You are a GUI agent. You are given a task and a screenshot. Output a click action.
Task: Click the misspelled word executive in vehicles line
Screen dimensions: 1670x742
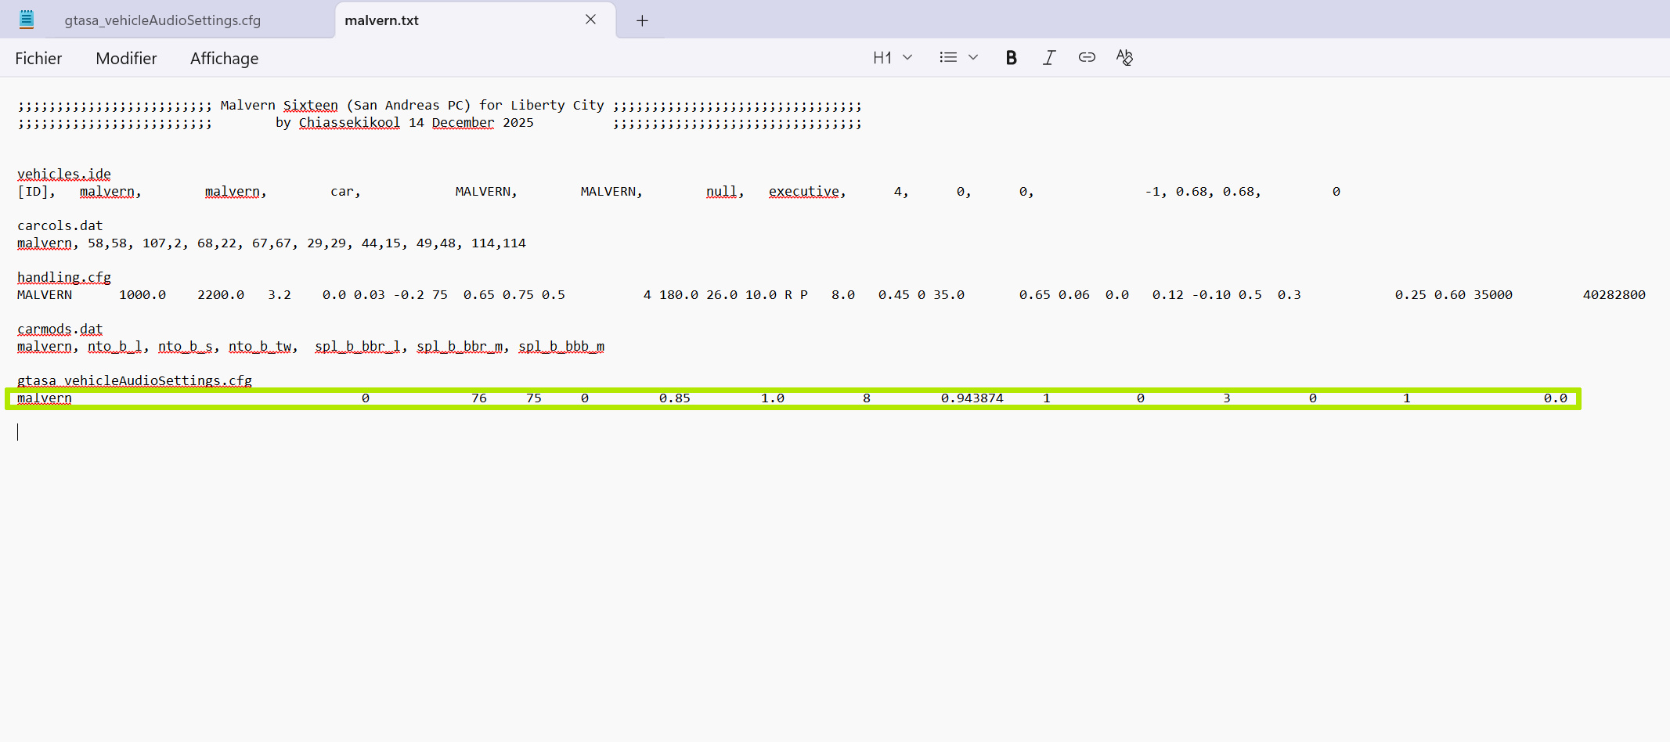[x=805, y=192]
